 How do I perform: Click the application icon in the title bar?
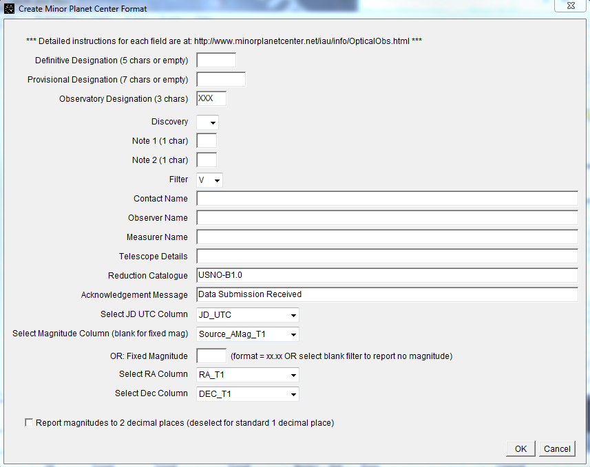coord(9,9)
